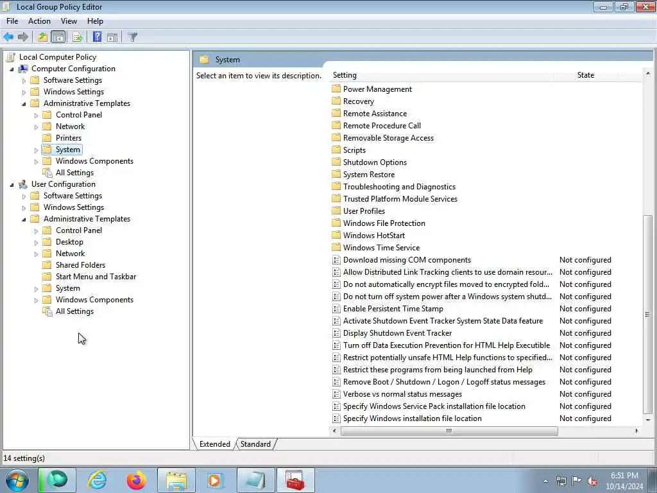Click the Scripts folder icon in the list

[x=336, y=150]
